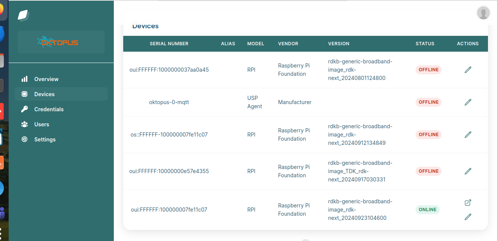The height and width of the screenshot is (241, 497).
Task: Select Devices in the sidebar
Action: (44, 94)
